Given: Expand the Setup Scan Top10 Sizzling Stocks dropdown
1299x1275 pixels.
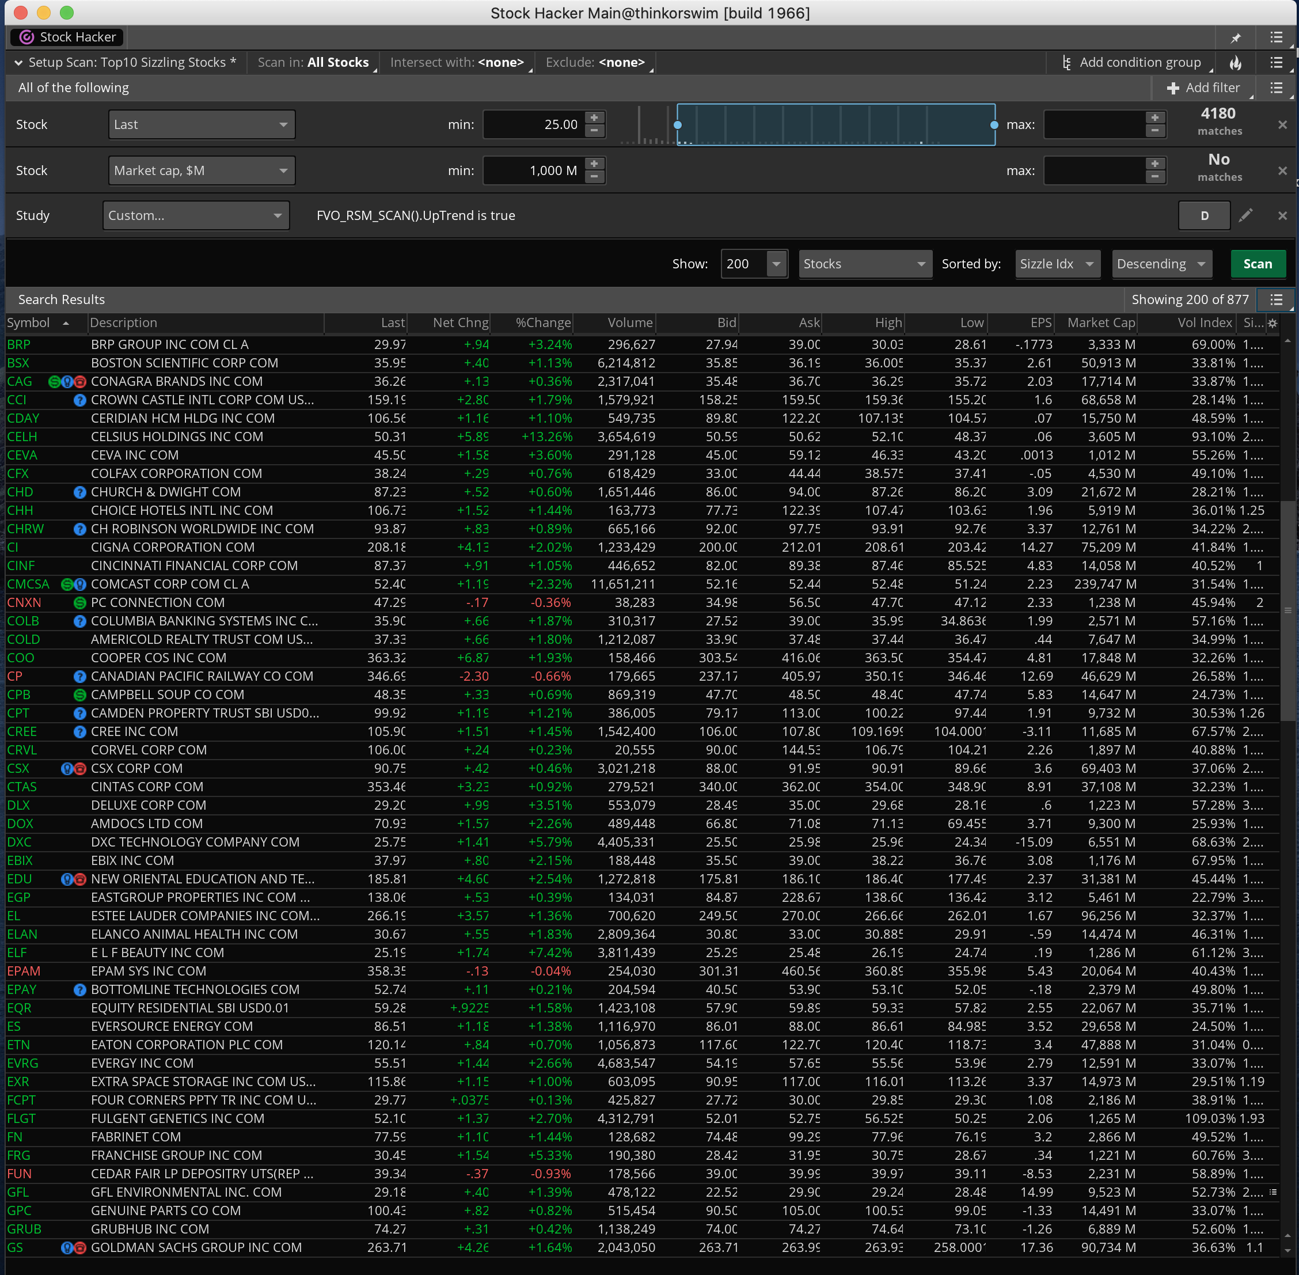Looking at the screenshot, I should tap(125, 62).
